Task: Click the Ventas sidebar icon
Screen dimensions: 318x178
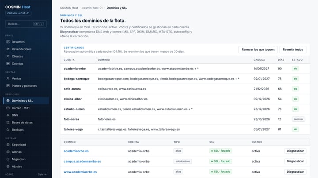Action: [8, 79]
